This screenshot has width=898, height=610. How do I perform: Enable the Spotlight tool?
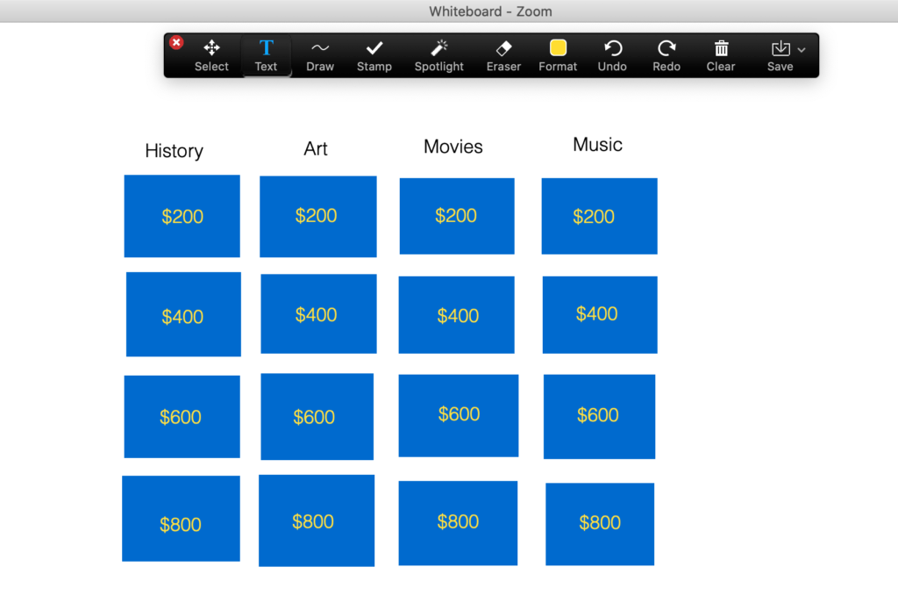[x=438, y=55]
